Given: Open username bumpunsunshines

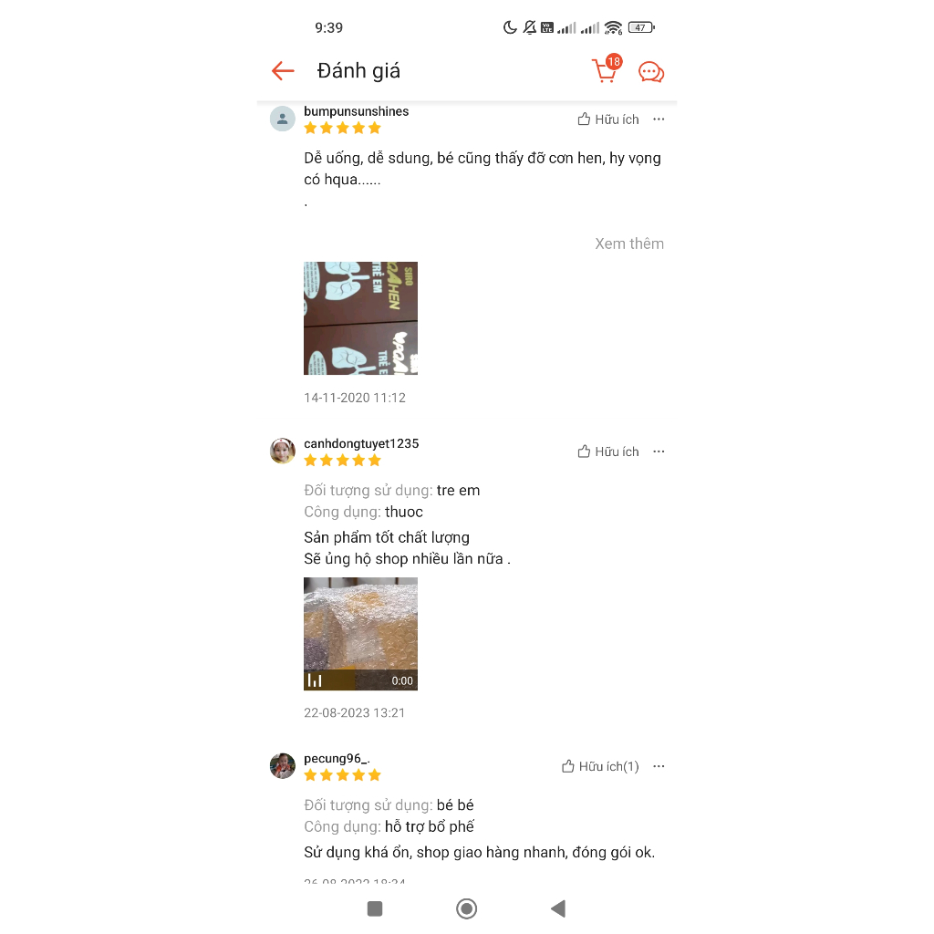Looking at the screenshot, I should (x=357, y=111).
